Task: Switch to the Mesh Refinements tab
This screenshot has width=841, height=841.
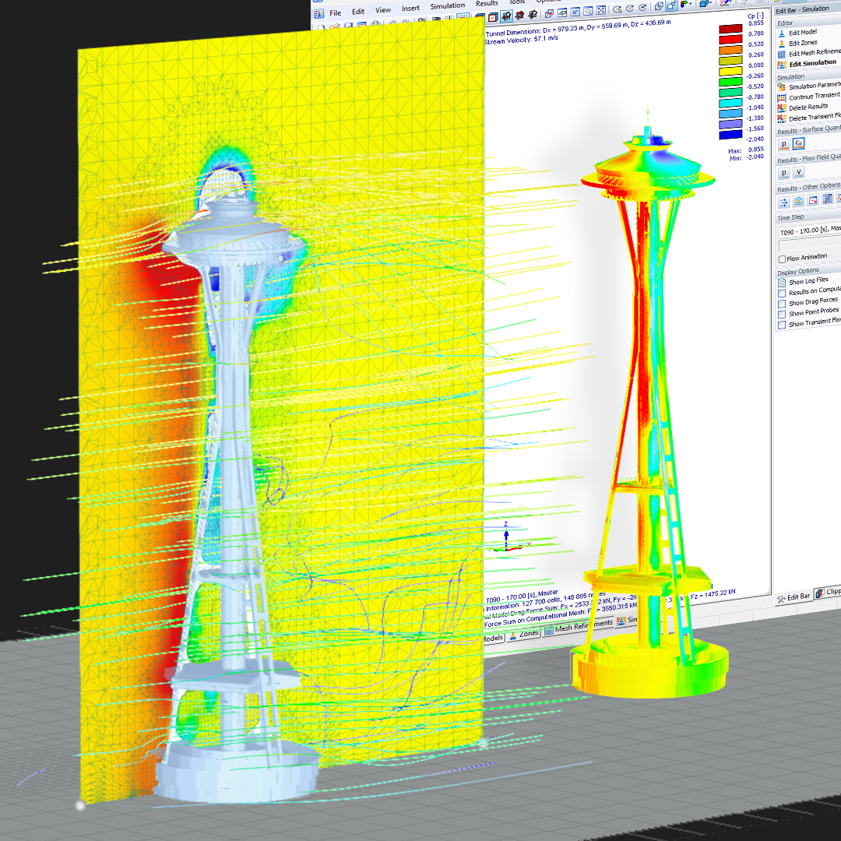Action: tap(578, 626)
